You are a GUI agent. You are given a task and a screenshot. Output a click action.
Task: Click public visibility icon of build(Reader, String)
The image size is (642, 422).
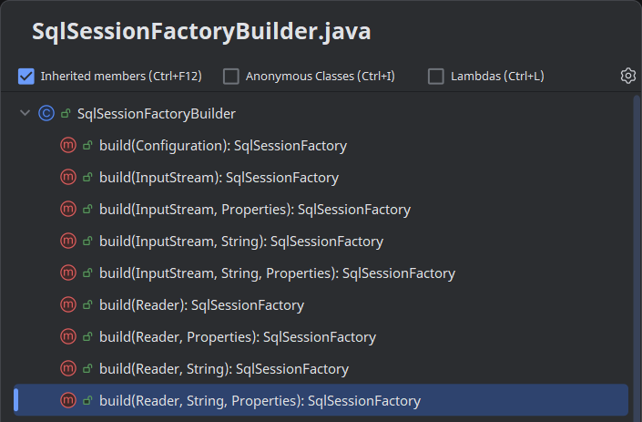(x=88, y=369)
